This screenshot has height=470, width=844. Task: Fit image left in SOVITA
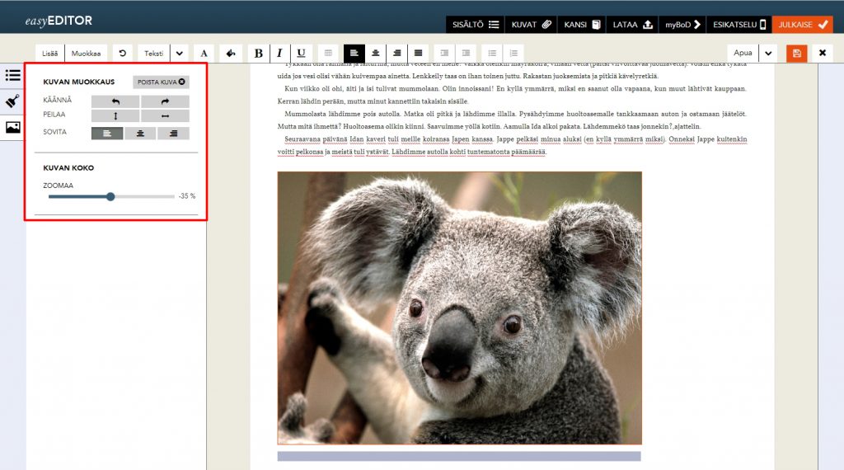(x=107, y=133)
